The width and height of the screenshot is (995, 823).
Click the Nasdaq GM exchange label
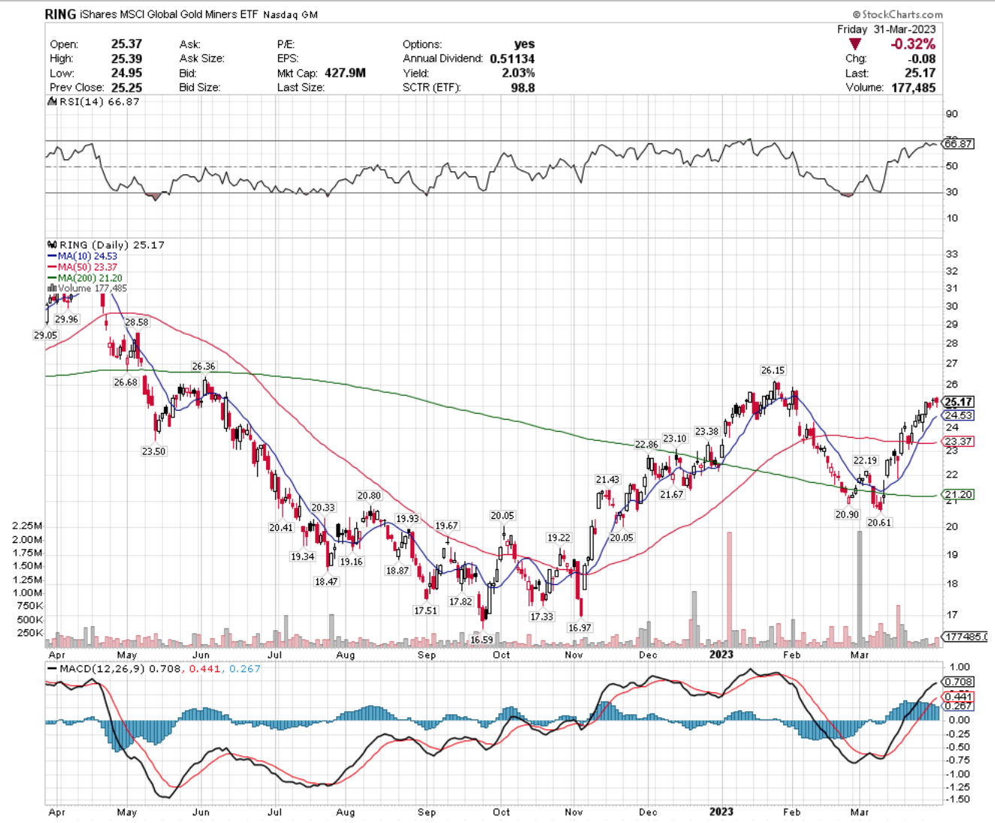pyautogui.click(x=290, y=15)
